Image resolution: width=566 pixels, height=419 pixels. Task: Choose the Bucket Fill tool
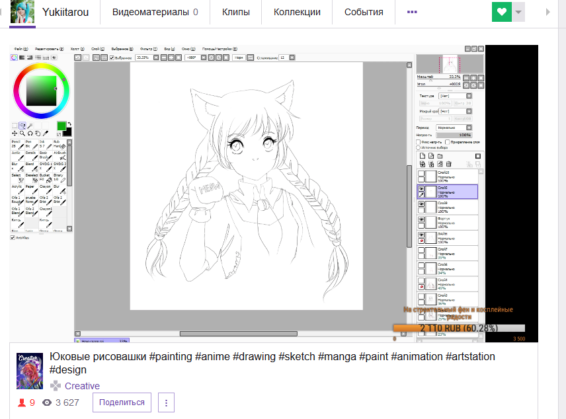(46, 178)
